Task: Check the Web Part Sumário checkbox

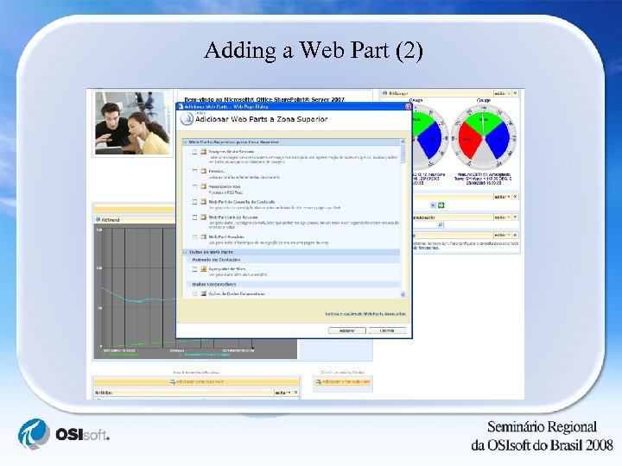Action: 194,236
